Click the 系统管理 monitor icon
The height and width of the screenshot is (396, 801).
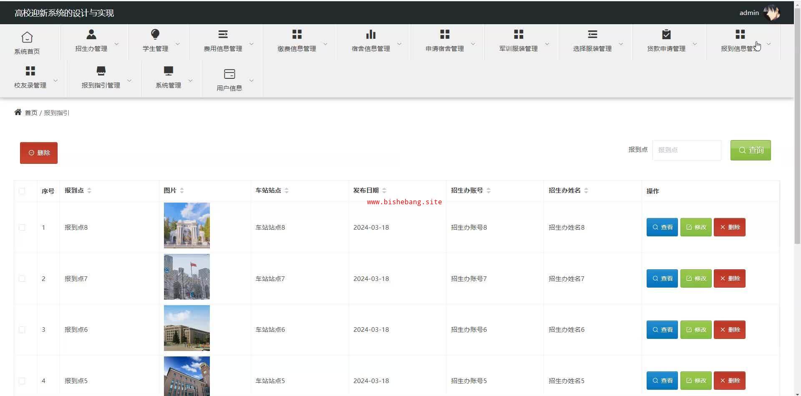point(168,71)
